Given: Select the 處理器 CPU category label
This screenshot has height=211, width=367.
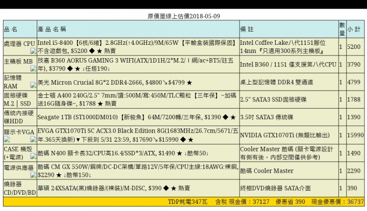Looking at the screenshot, I should 19,44.
